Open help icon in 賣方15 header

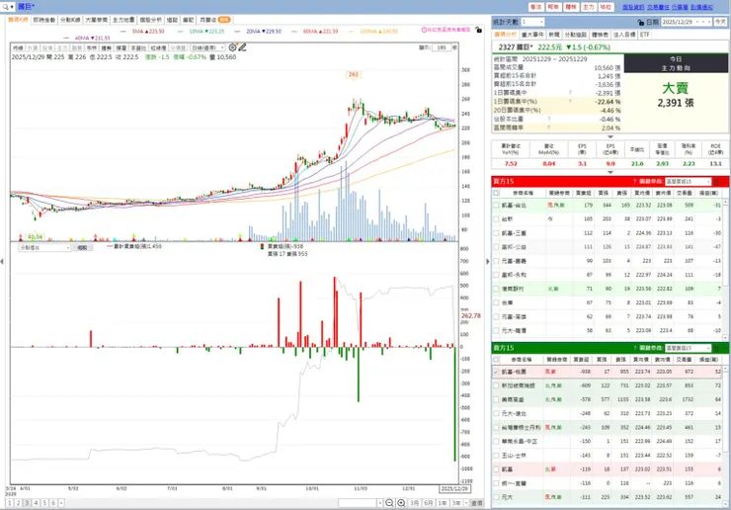[634, 348]
